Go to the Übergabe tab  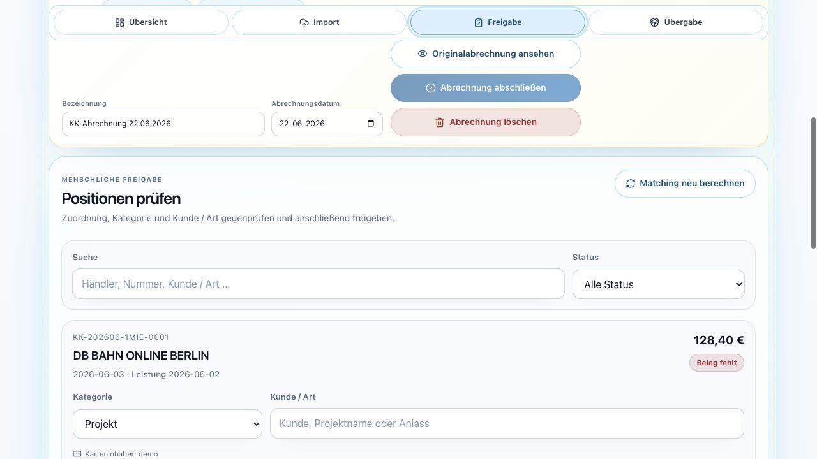[x=676, y=22]
